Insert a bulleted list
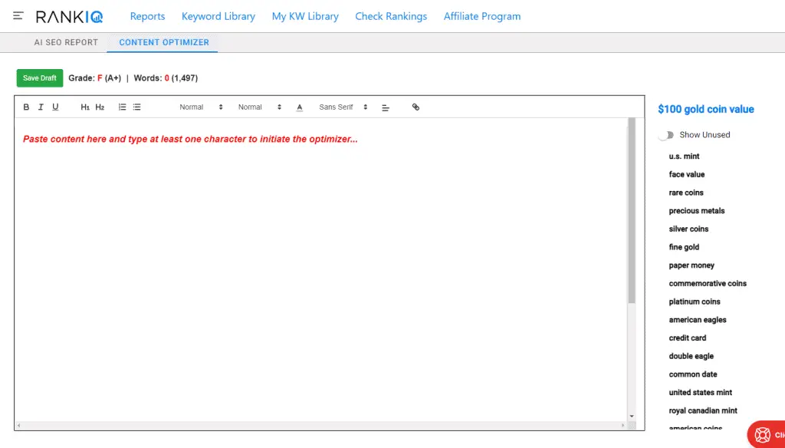This screenshot has width=785, height=448. point(136,107)
